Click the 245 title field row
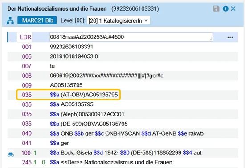This screenshot has height=168, width=245. (x=123, y=162)
